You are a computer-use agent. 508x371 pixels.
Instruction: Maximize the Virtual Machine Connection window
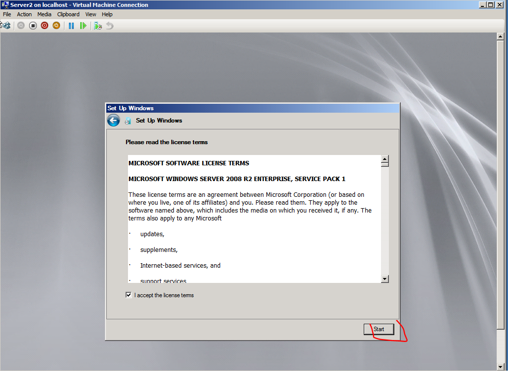[490, 4]
